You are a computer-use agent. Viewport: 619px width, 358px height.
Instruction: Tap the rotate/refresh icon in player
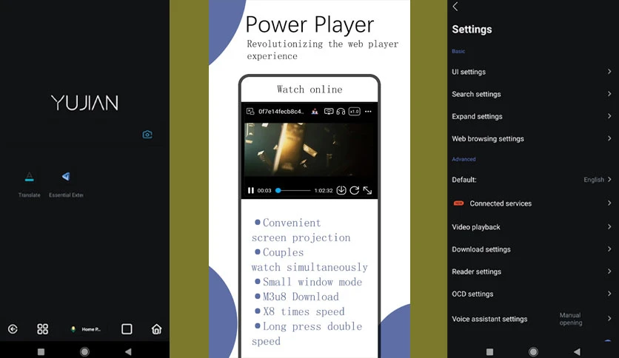click(x=355, y=190)
